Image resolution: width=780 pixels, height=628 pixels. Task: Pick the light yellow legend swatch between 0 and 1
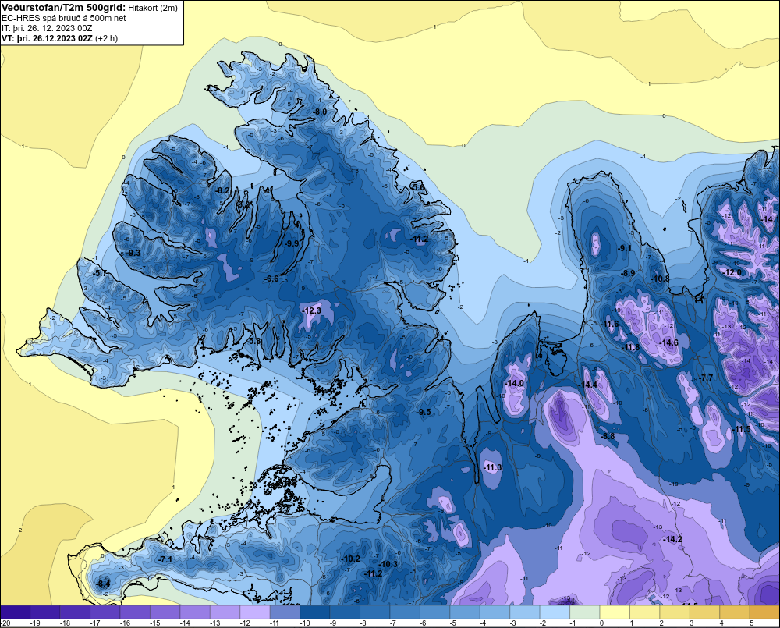615,612
